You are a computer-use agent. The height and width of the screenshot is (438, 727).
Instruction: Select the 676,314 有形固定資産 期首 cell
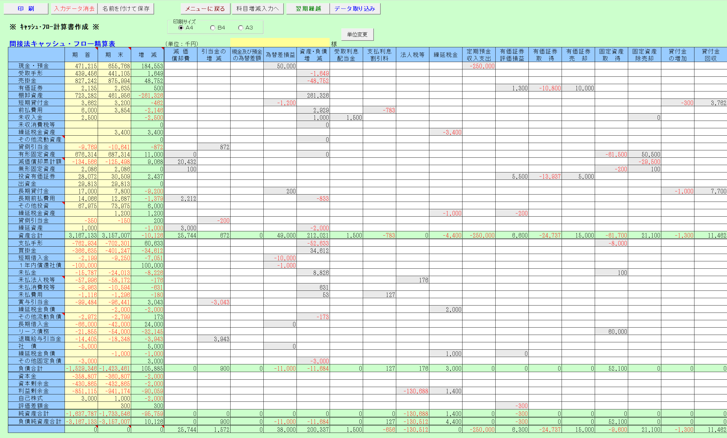pyautogui.click(x=81, y=154)
